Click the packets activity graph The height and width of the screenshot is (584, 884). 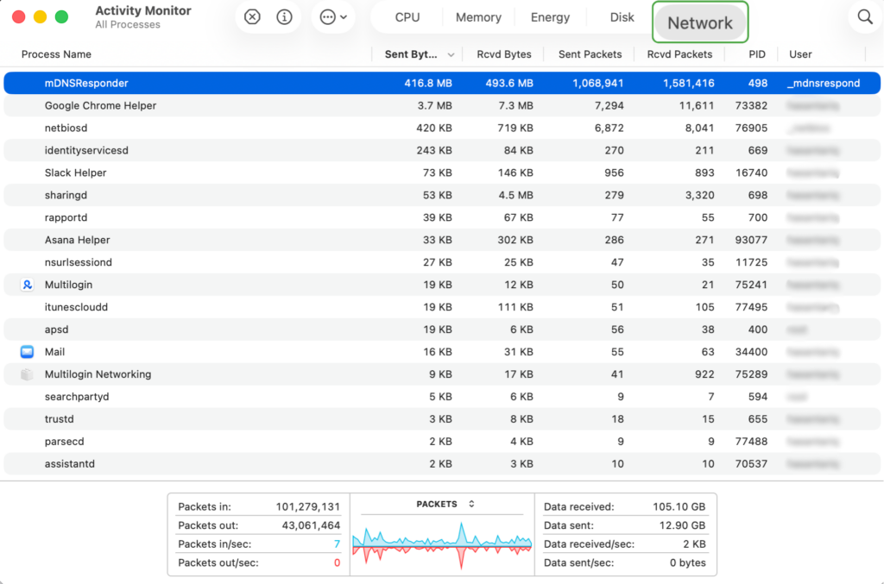442,544
